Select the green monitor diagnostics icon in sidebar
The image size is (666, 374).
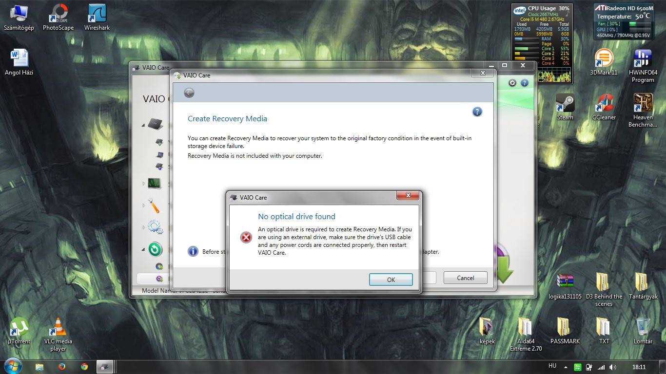(154, 184)
